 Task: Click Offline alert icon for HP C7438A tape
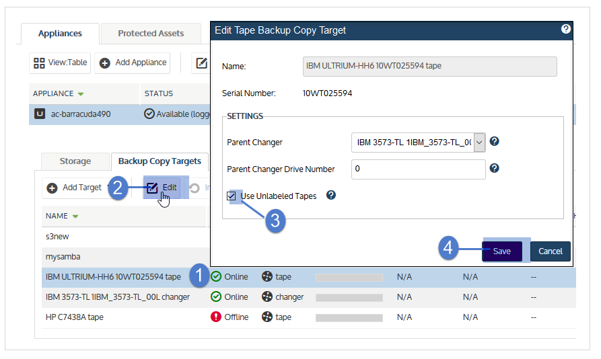[216, 317]
